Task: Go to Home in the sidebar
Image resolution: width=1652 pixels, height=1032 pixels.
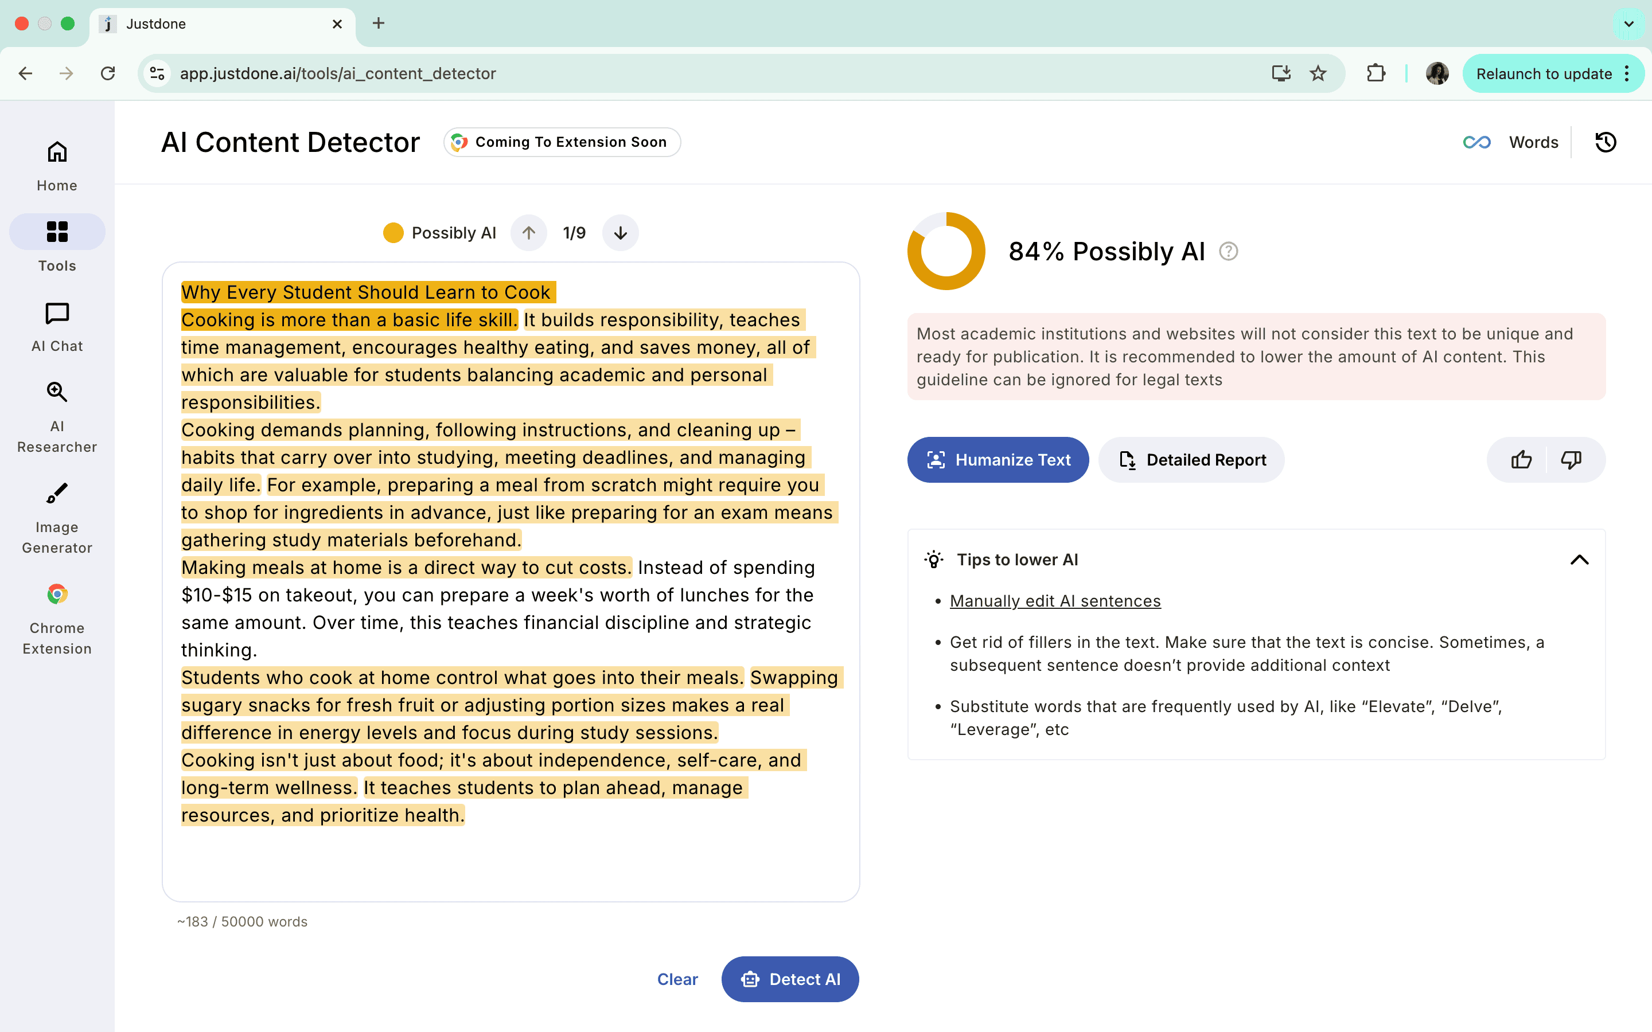Action: pyautogui.click(x=57, y=166)
